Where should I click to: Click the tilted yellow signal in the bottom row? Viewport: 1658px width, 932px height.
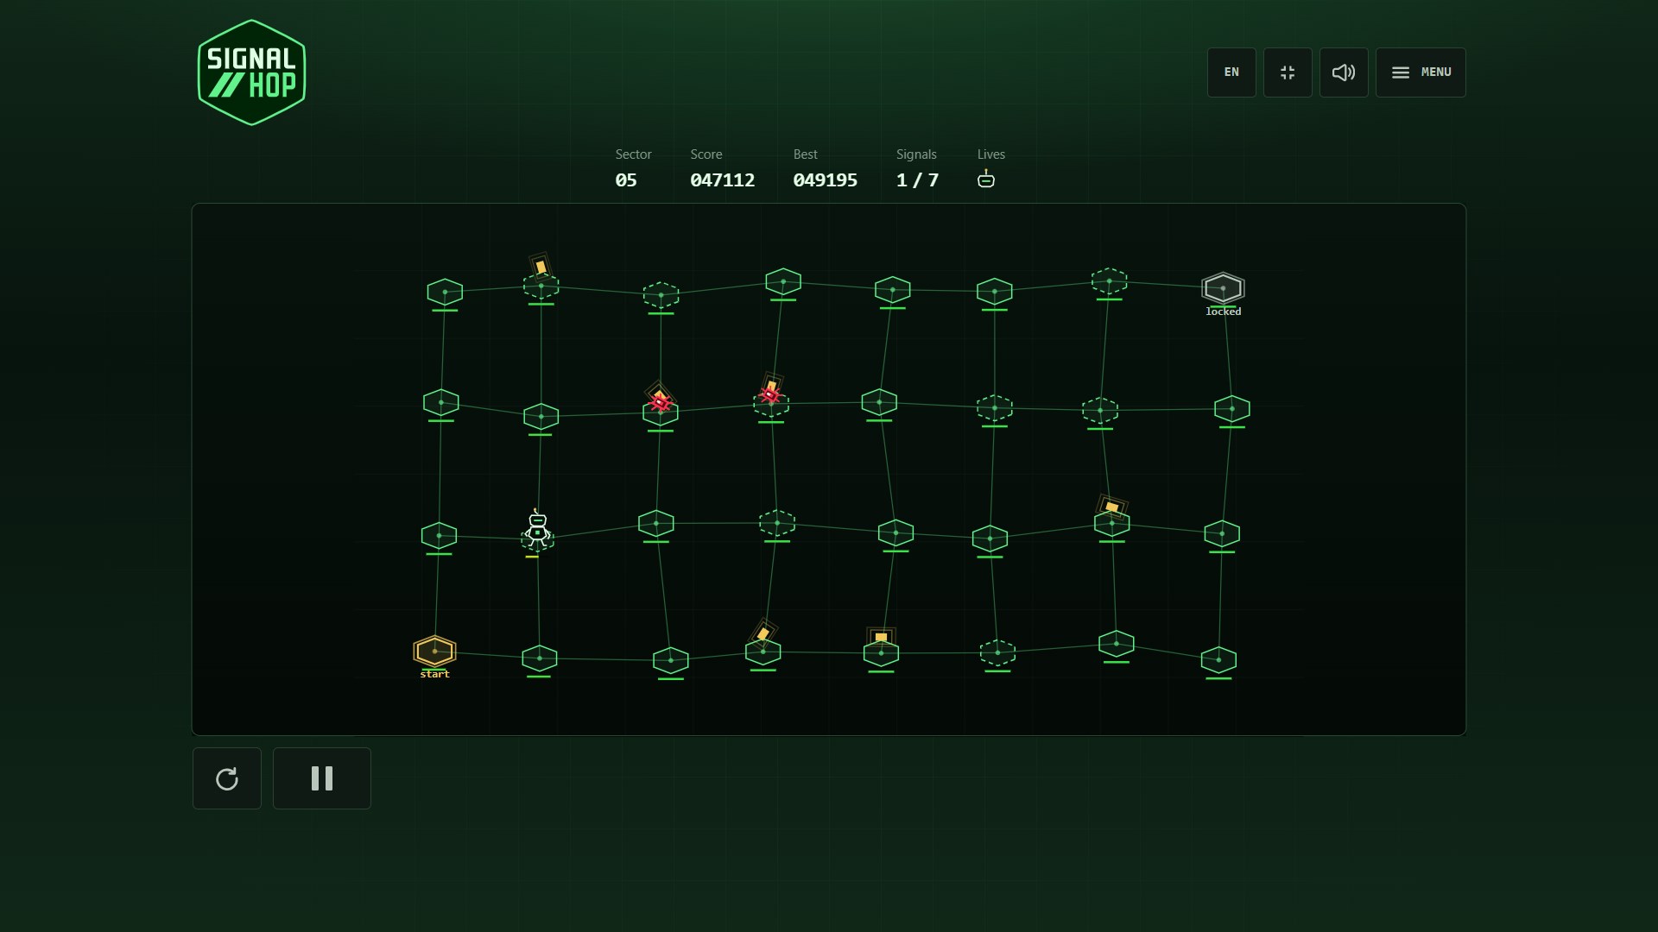[x=763, y=633]
